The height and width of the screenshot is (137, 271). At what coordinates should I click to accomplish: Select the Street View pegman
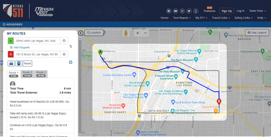[x=126, y=33]
